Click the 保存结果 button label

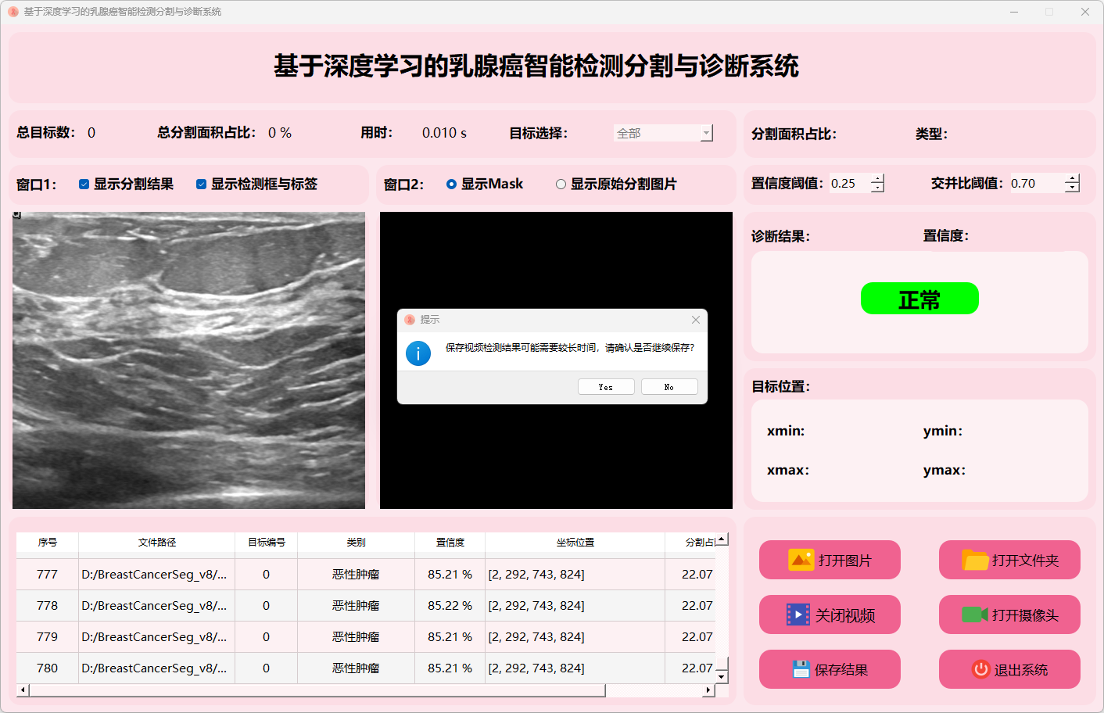pos(841,670)
